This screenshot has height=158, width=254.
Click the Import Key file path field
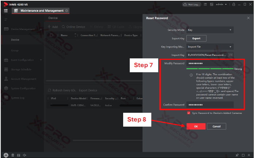click(207, 55)
